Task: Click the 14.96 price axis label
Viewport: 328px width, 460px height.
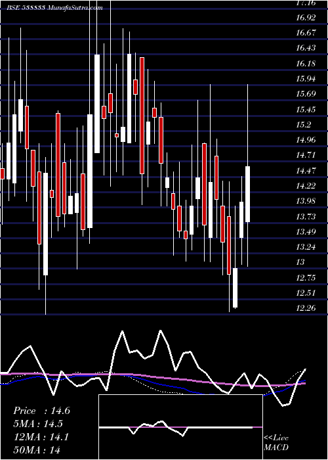Action: [306, 140]
